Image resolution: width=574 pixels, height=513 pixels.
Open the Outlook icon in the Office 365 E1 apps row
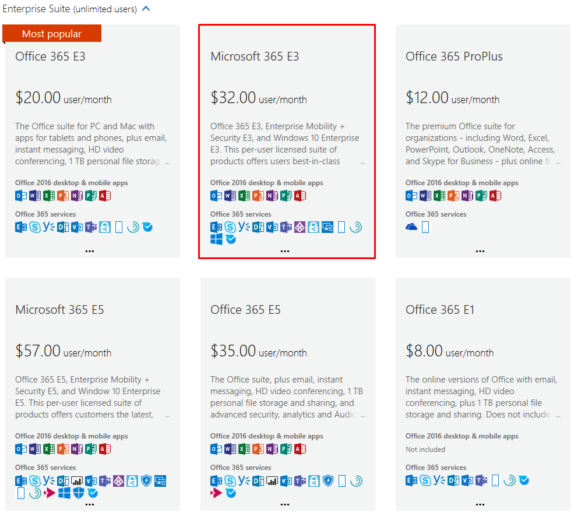coord(410,480)
